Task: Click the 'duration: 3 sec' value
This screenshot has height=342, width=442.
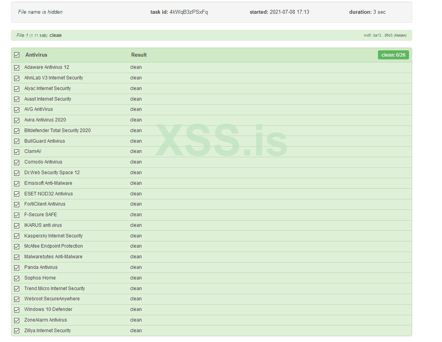Action: (367, 12)
